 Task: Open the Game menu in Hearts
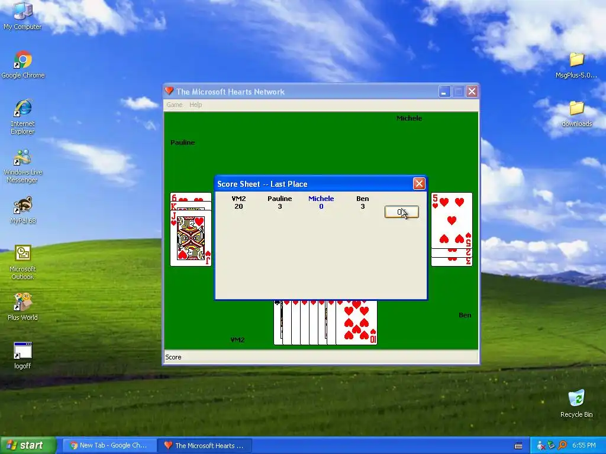(x=175, y=105)
